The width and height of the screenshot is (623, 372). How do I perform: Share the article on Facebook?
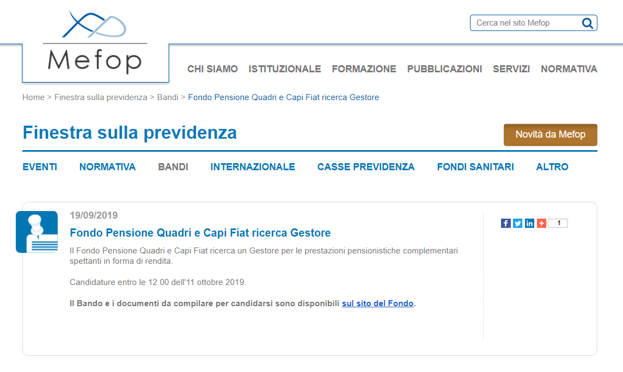point(505,224)
